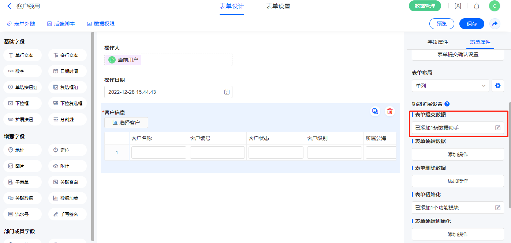
Task: Click the help icon beside 功能扩展设置
Action: [x=447, y=104]
